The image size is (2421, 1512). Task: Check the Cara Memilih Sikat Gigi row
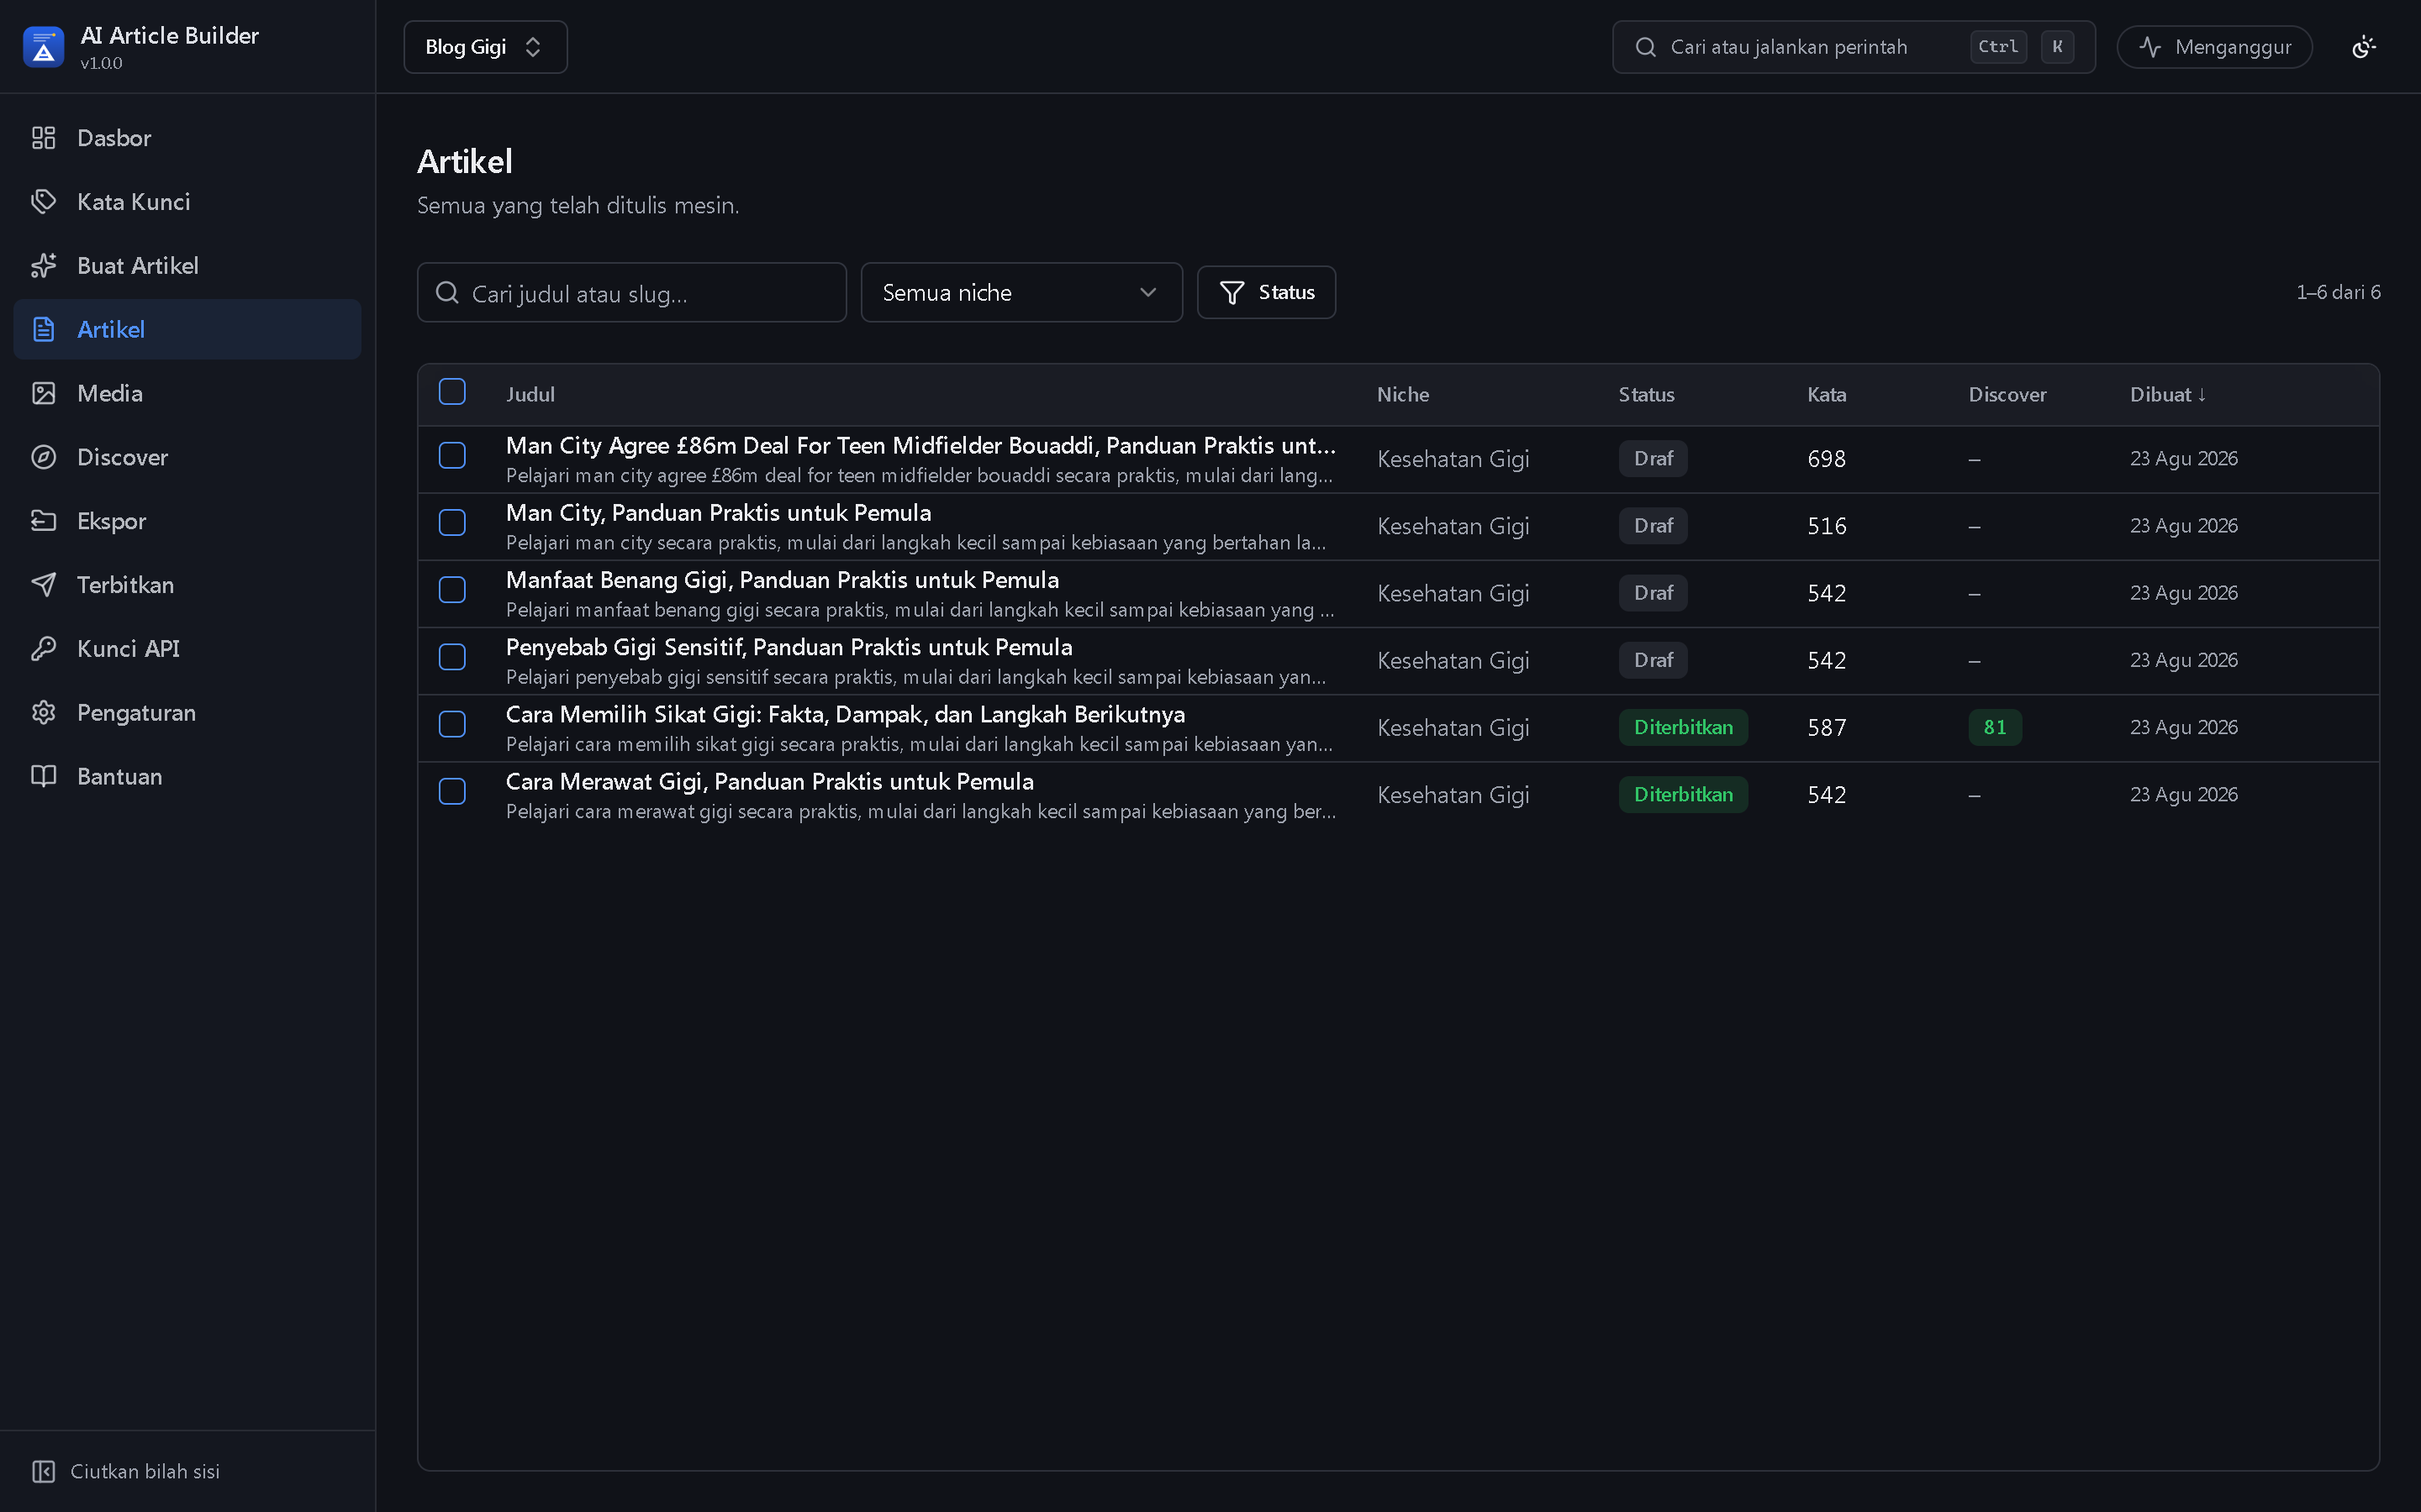pyautogui.click(x=452, y=724)
